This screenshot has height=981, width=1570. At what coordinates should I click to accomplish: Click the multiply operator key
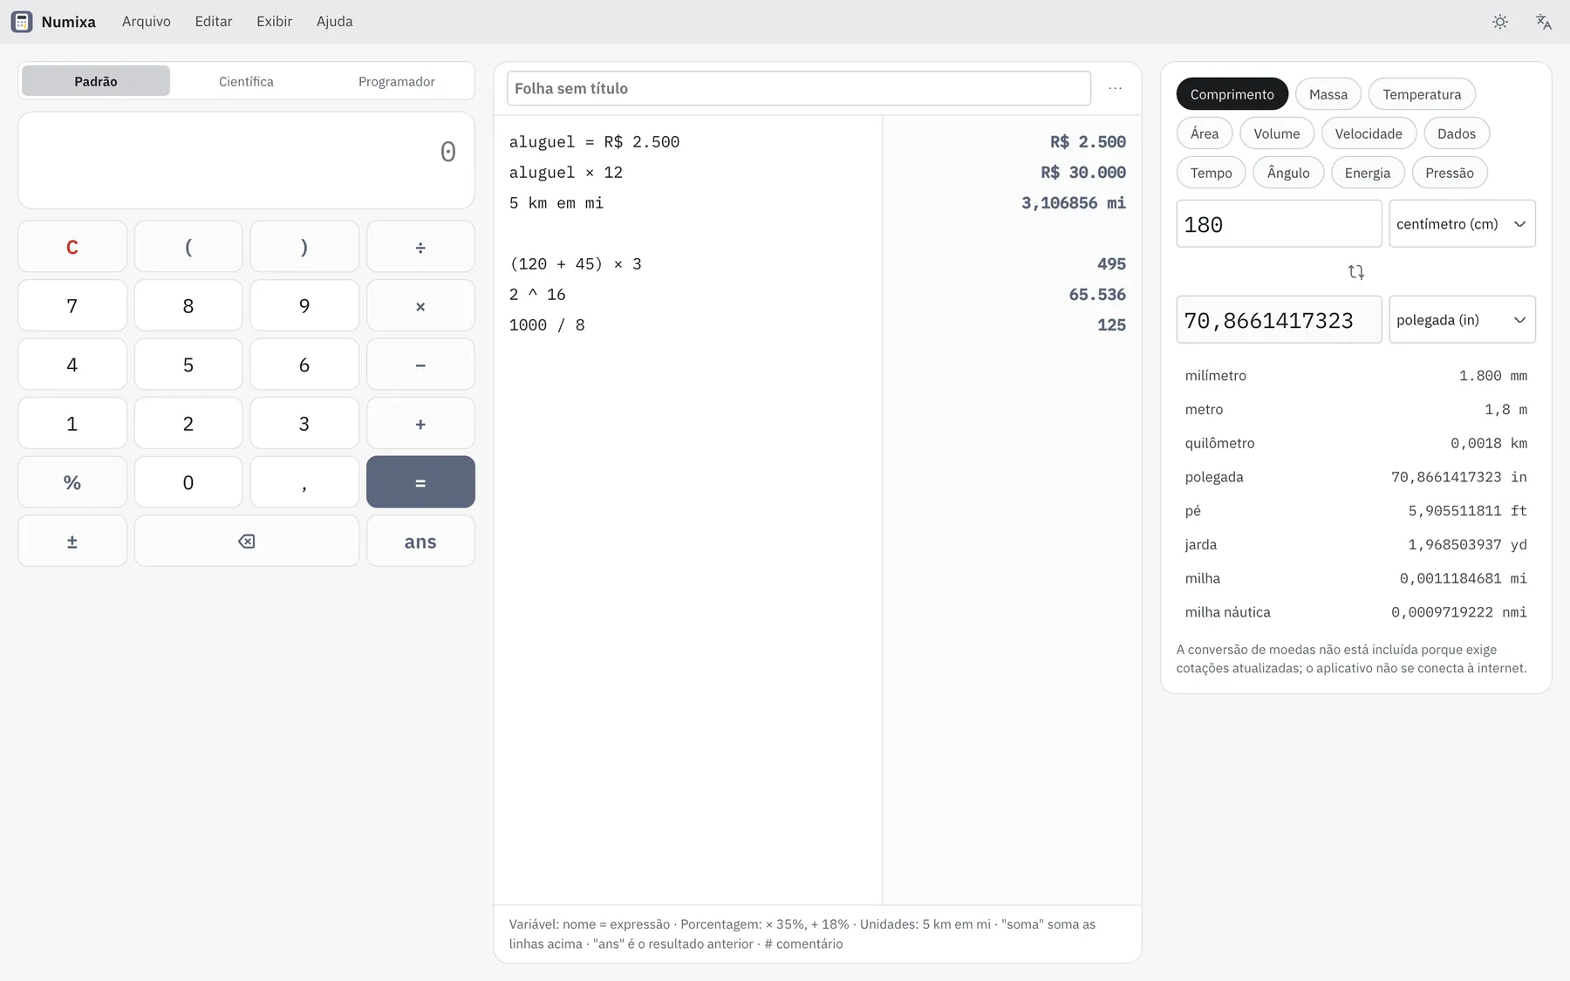420,306
